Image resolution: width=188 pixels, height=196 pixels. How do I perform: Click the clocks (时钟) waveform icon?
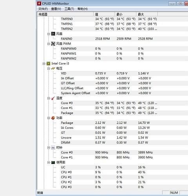tap(53, 147)
